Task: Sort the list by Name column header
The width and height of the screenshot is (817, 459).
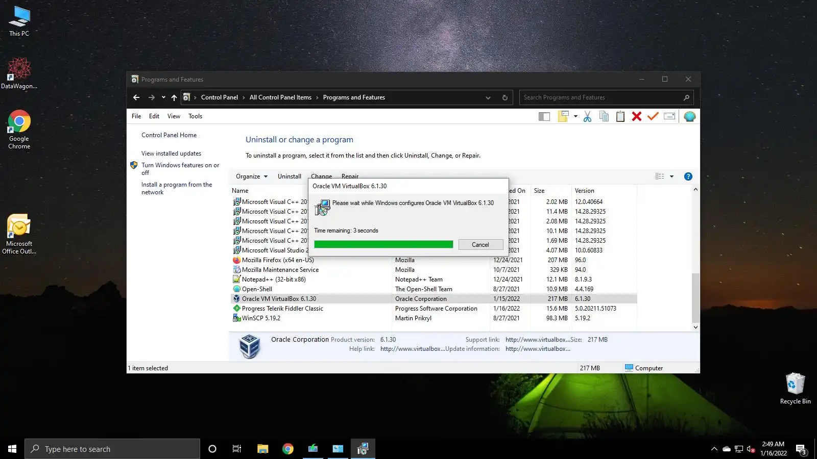Action: coord(240,191)
